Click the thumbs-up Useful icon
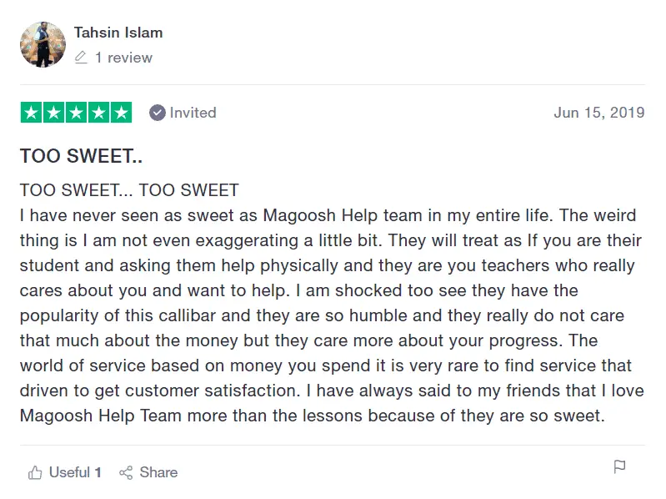The image size is (666, 499). (35, 472)
